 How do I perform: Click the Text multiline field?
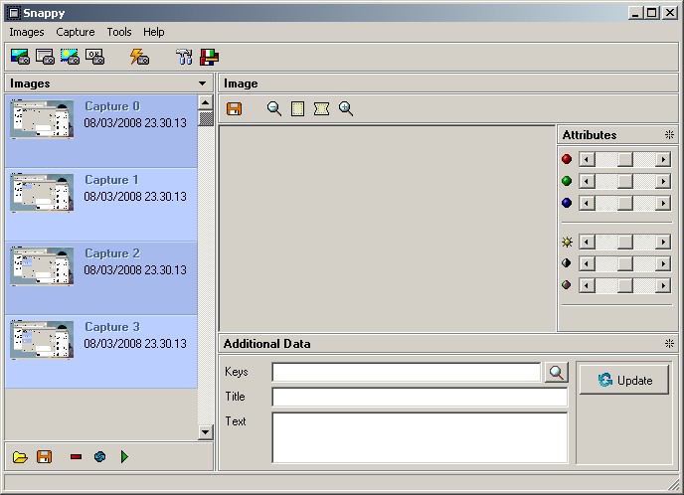pyautogui.click(x=420, y=437)
